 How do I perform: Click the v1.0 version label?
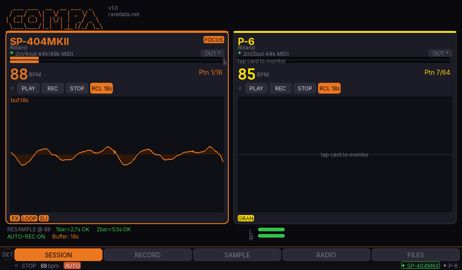[113, 8]
